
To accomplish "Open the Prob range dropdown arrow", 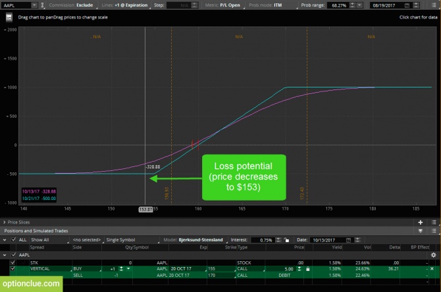I will [x=359, y=5].
